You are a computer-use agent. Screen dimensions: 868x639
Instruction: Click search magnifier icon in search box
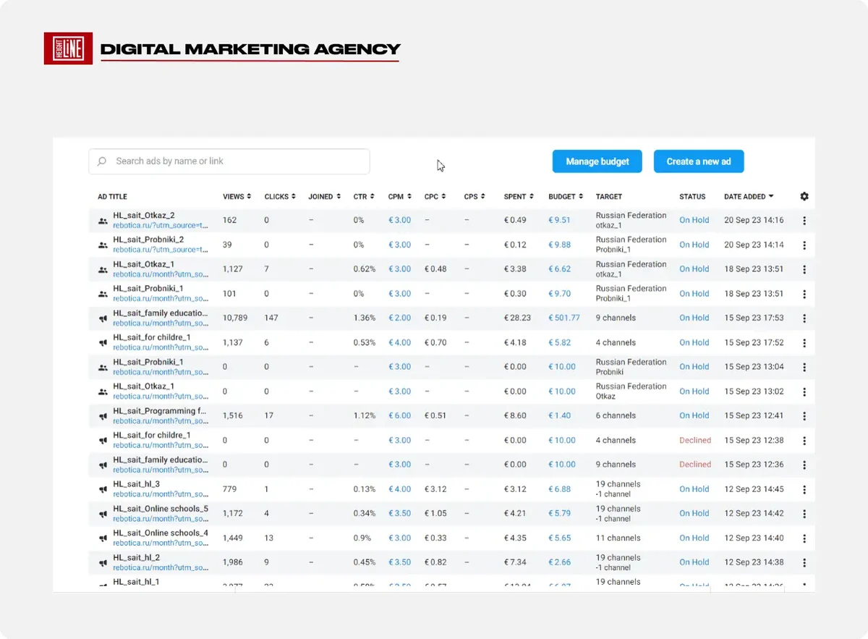[102, 161]
